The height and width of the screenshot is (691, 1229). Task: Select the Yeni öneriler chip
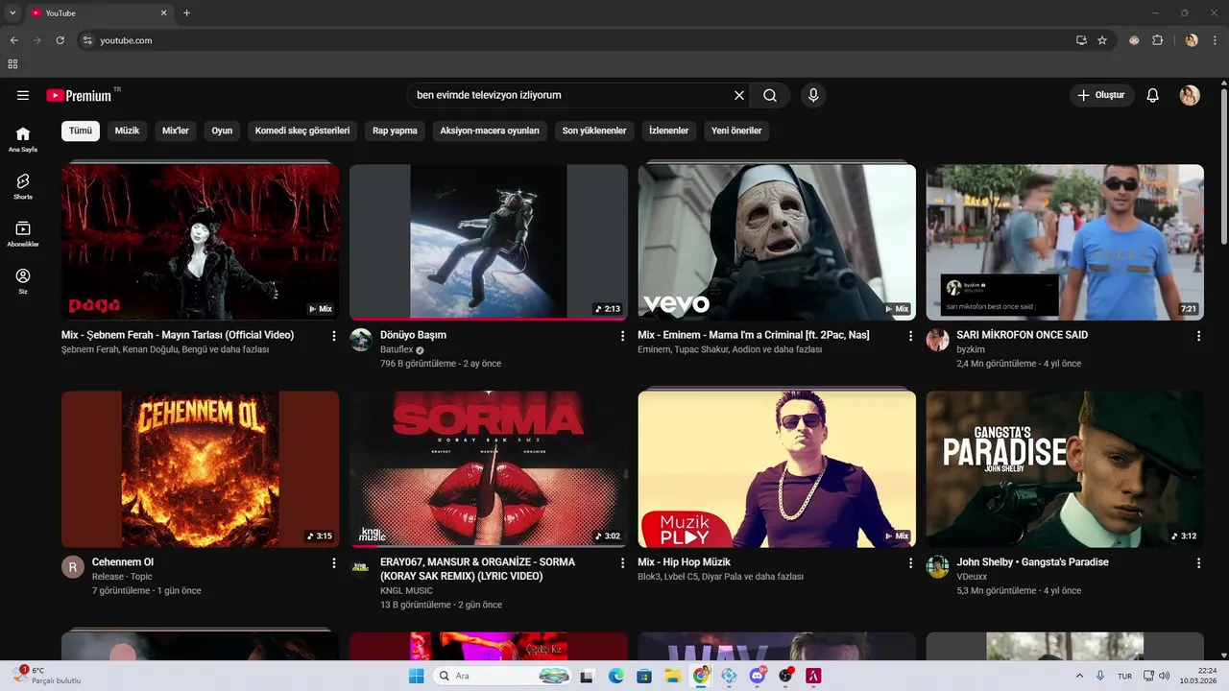coord(736,131)
